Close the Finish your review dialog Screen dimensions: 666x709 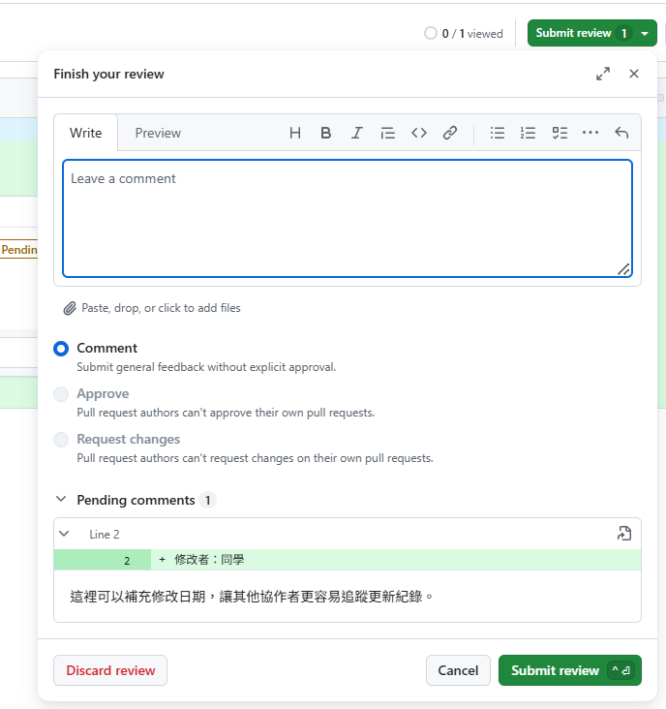pyautogui.click(x=634, y=74)
